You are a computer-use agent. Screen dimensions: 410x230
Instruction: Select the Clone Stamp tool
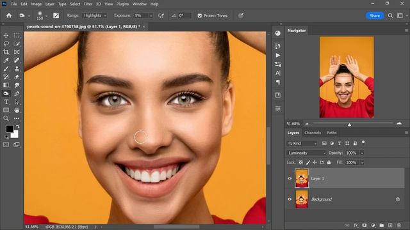point(17,68)
